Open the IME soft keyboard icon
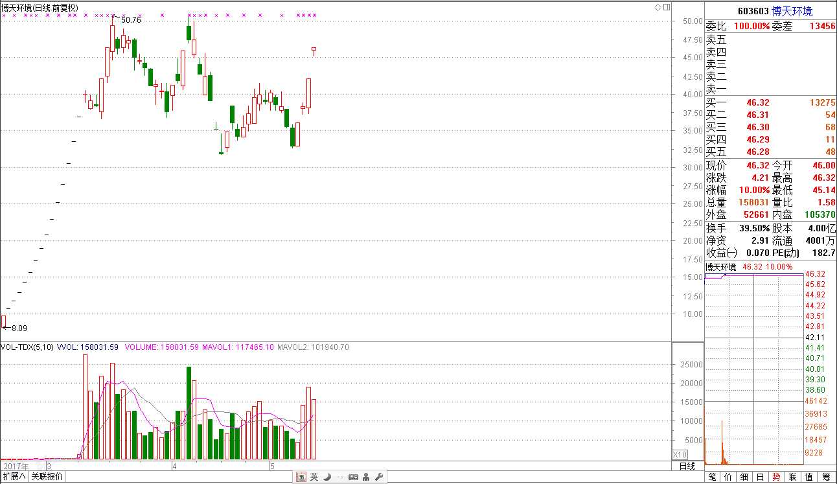This screenshot has width=837, height=484. click(353, 477)
